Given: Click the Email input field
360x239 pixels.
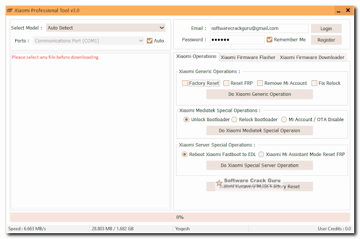Looking at the screenshot, I should pos(259,29).
